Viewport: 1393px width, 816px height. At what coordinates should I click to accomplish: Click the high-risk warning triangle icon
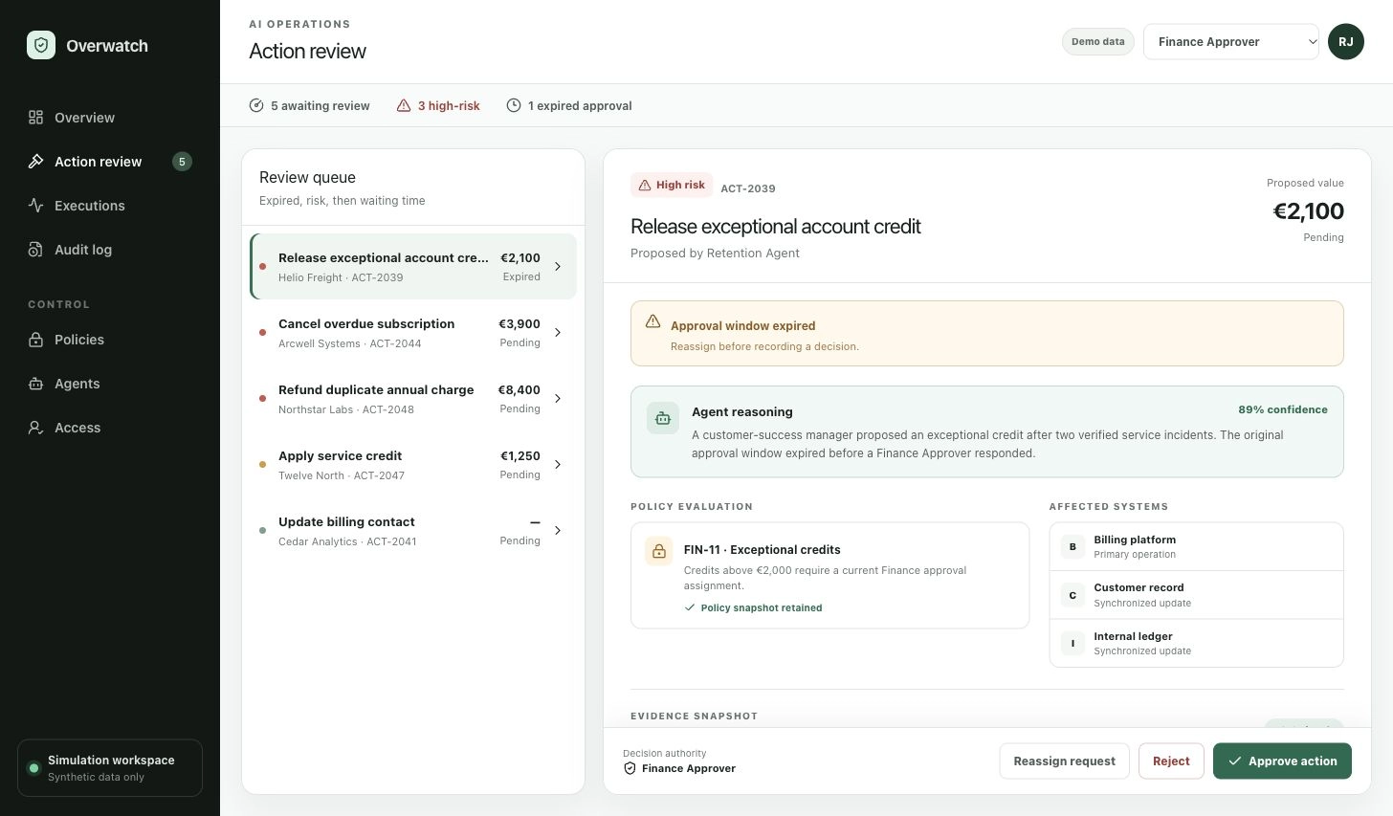[404, 106]
